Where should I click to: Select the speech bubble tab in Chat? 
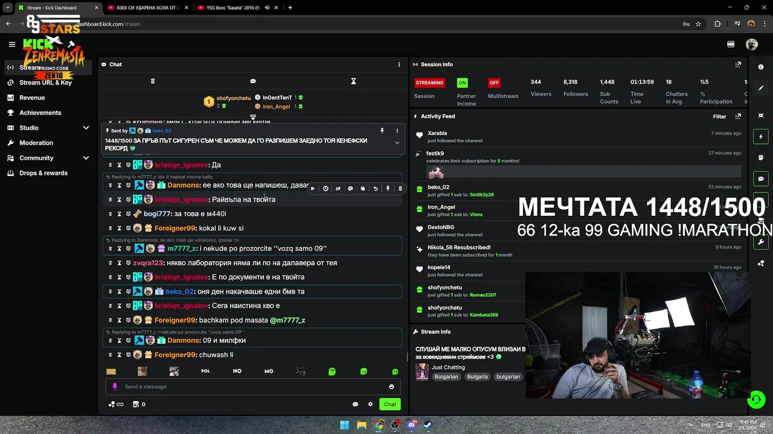coord(253,81)
